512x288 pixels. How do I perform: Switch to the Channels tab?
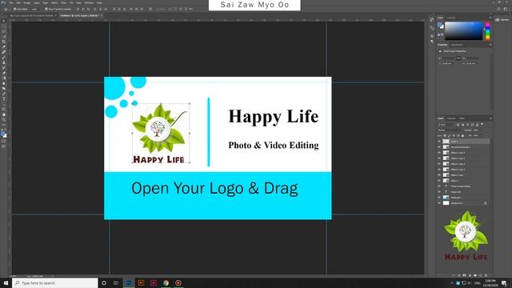pyautogui.click(x=451, y=118)
